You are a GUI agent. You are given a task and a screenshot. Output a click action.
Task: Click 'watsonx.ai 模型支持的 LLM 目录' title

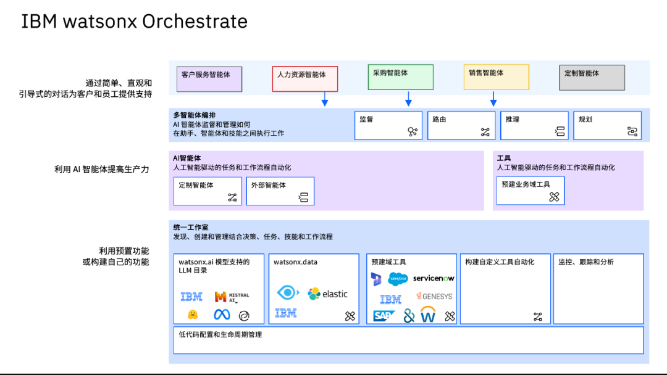(214, 266)
